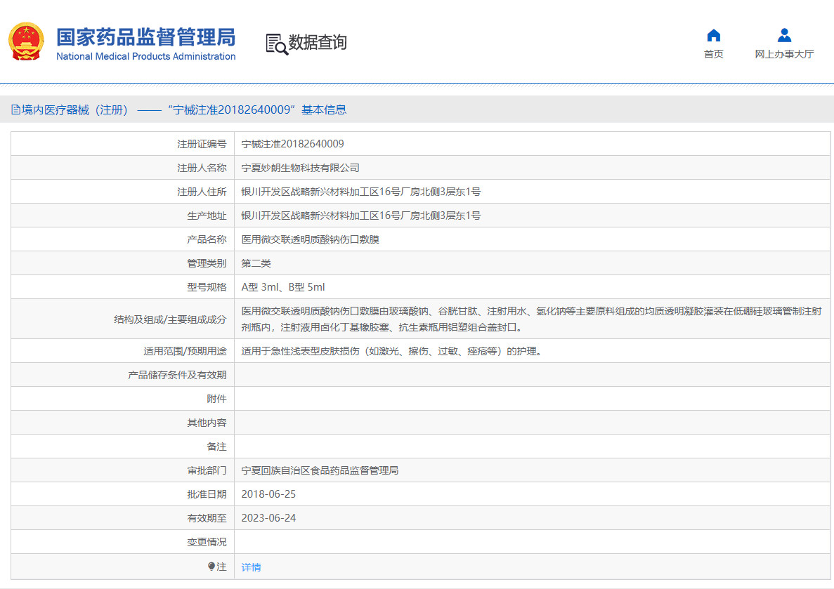
Task: Click the 产品名称 value 医用微交联透明质酸钠伤口敷膜
Action: (309, 239)
